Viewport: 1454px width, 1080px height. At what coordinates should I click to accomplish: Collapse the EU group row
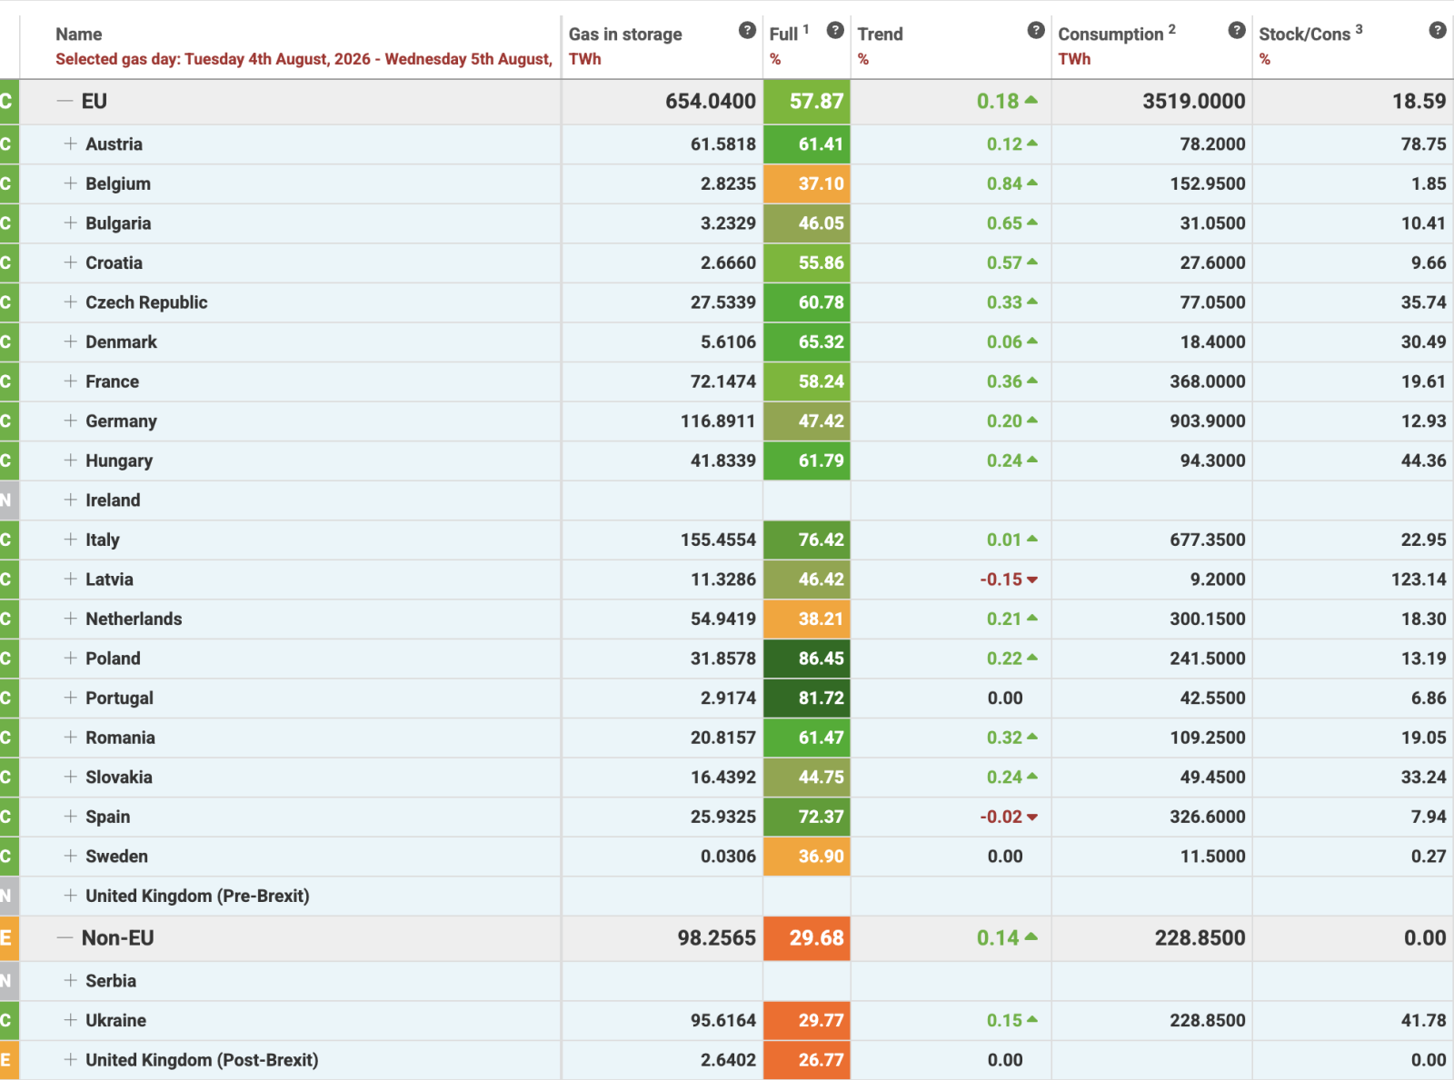pyautogui.click(x=65, y=101)
